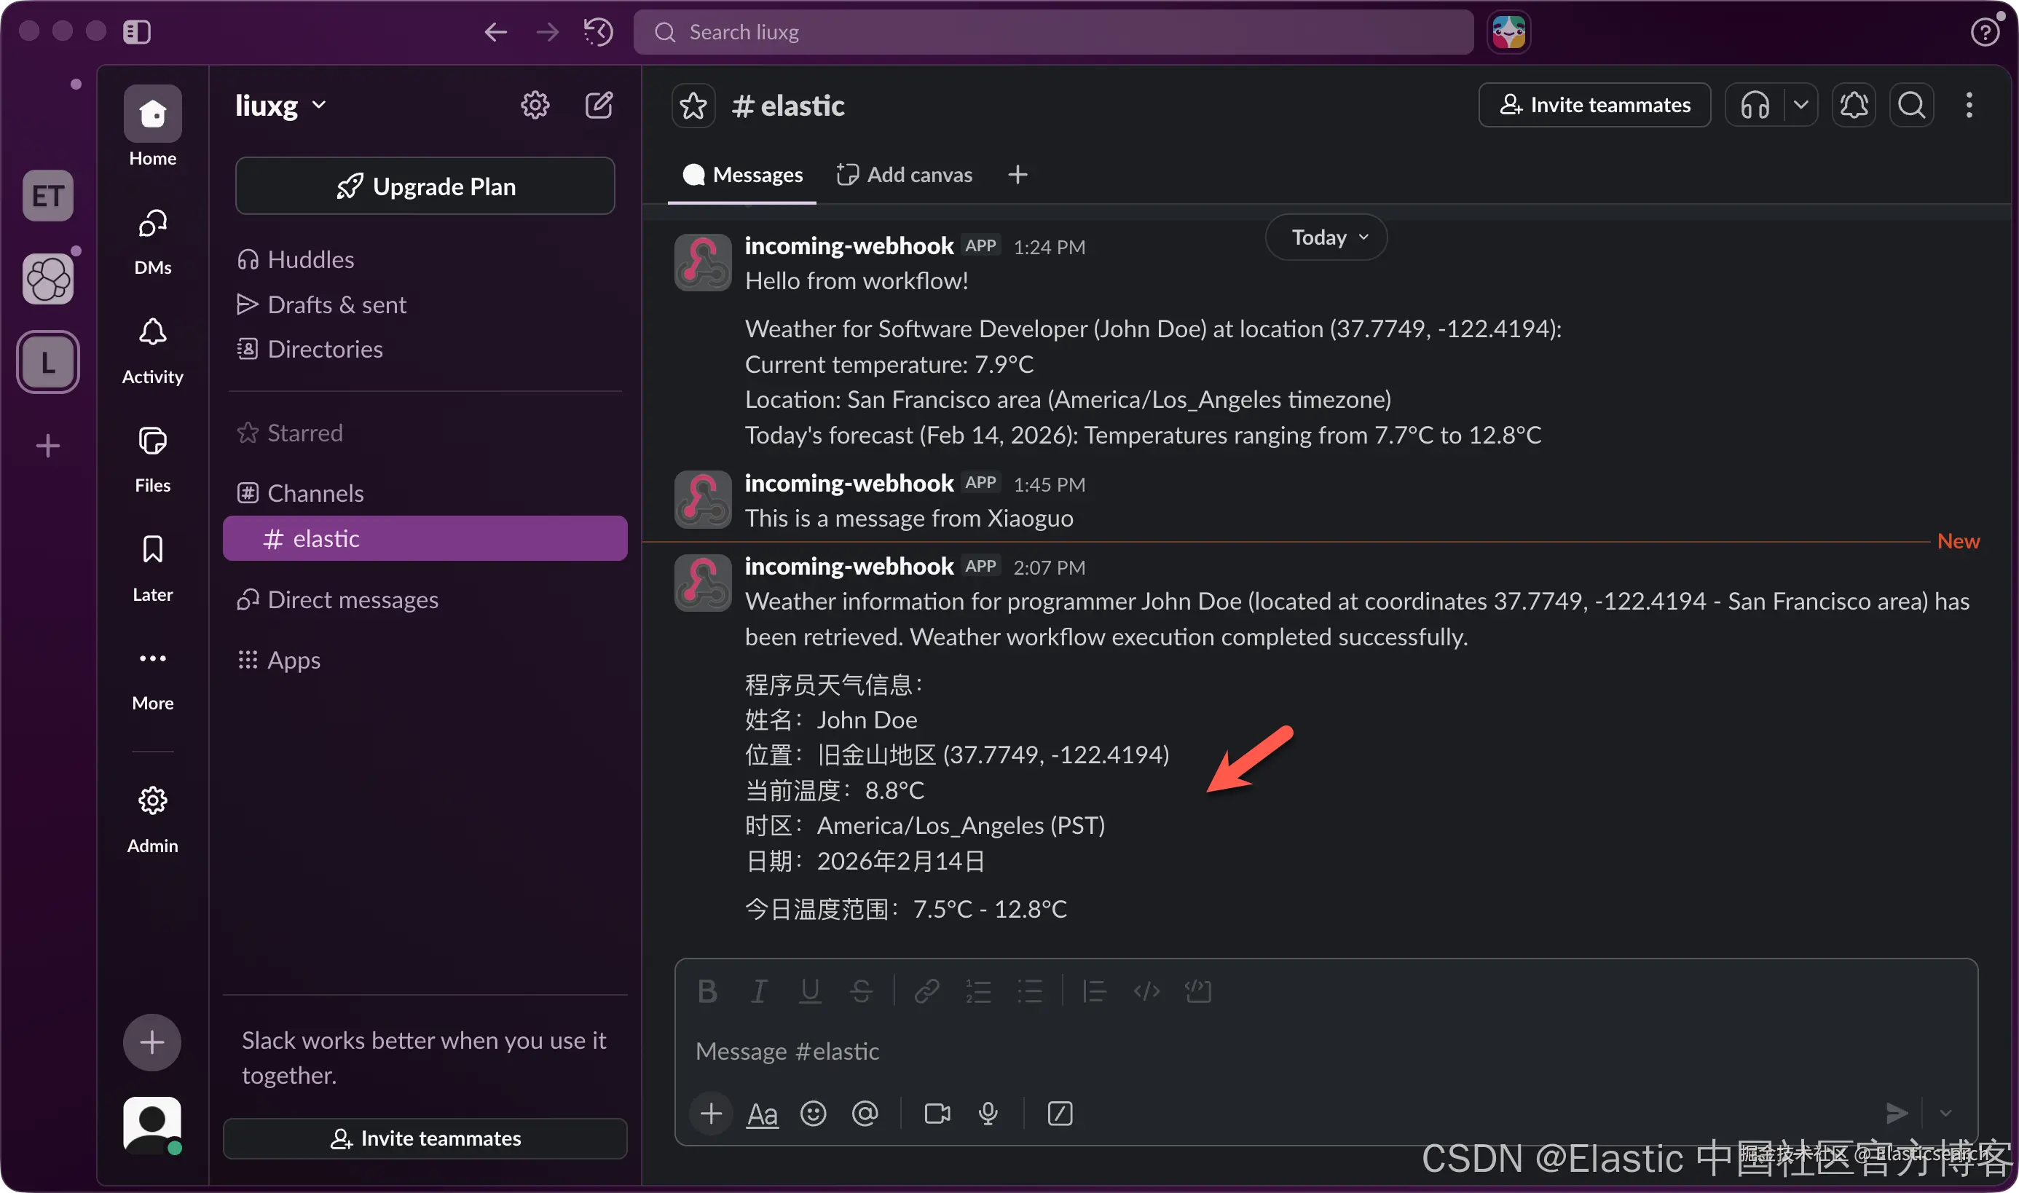
Task: Click the Search liuxg field
Action: click(x=1053, y=32)
